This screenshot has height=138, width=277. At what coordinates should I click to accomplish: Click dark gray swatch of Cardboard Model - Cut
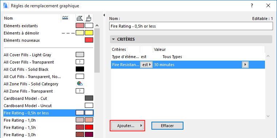tap(89, 98)
